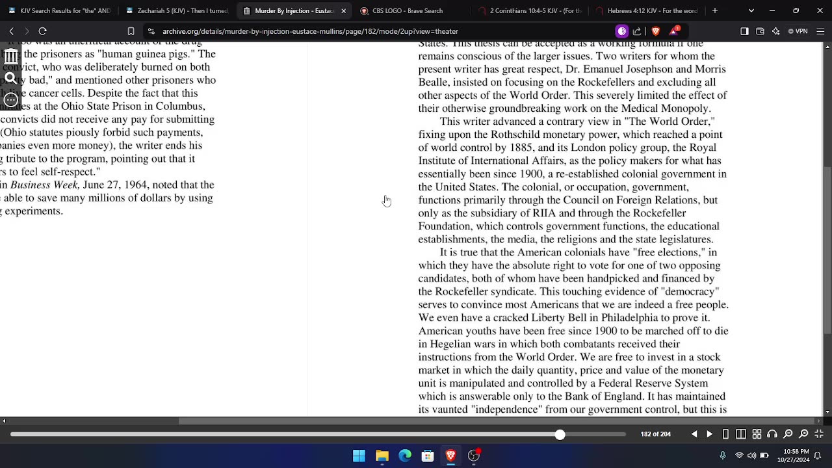832x468 pixels.
Task: Expand the tab search dropdown
Action: click(x=751, y=10)
